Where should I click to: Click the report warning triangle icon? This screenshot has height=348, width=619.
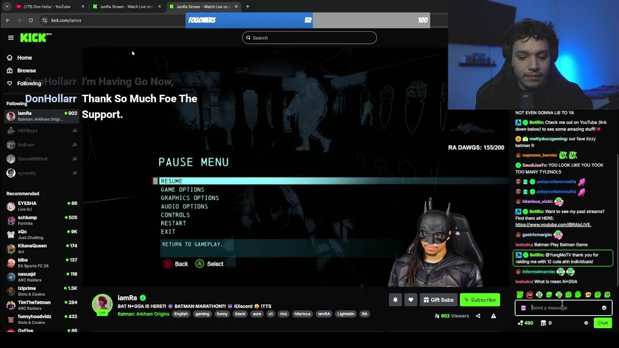(493, 316)
